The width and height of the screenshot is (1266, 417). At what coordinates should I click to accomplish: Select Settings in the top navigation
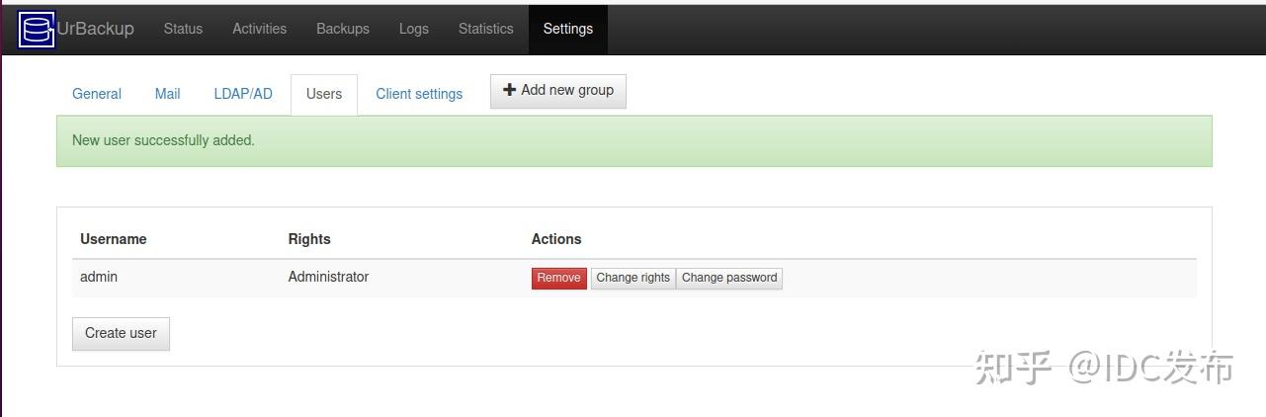568,29
